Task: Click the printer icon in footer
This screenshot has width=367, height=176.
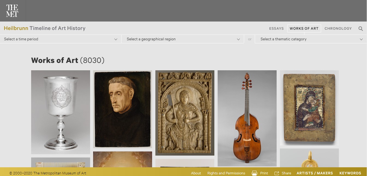Action: (254, 173)
